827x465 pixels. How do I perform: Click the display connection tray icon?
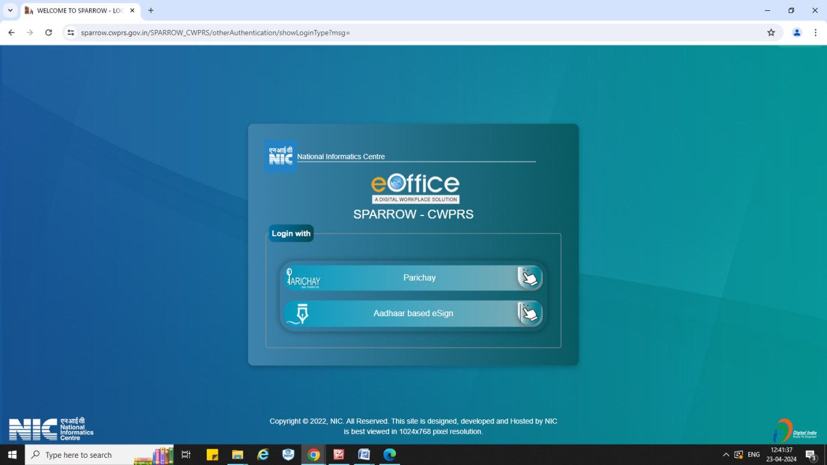click(x=739, y=455)
